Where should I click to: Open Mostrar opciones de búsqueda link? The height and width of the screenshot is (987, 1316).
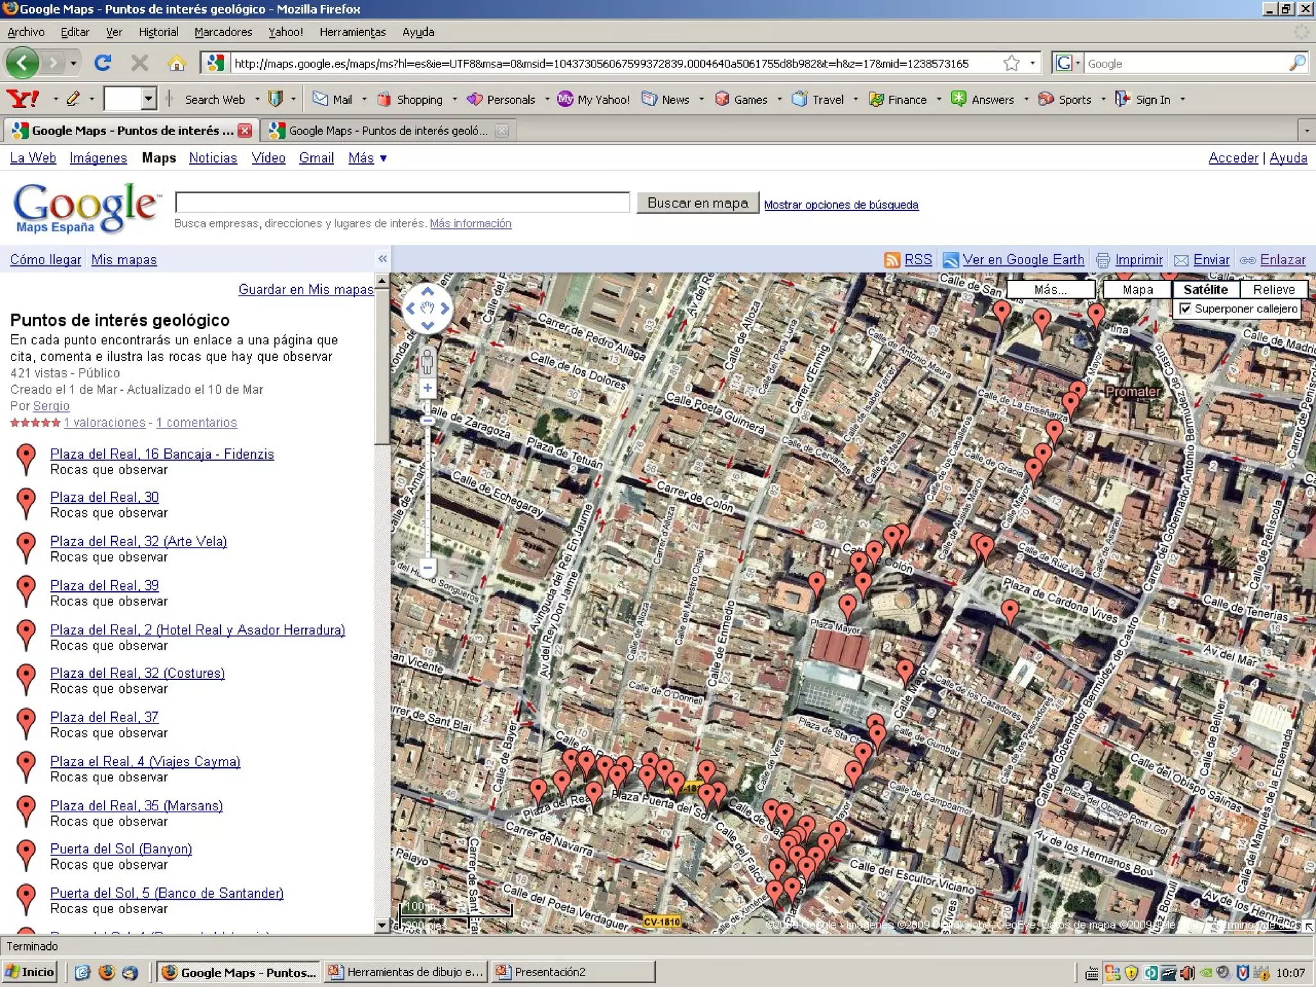pos(840,204)
